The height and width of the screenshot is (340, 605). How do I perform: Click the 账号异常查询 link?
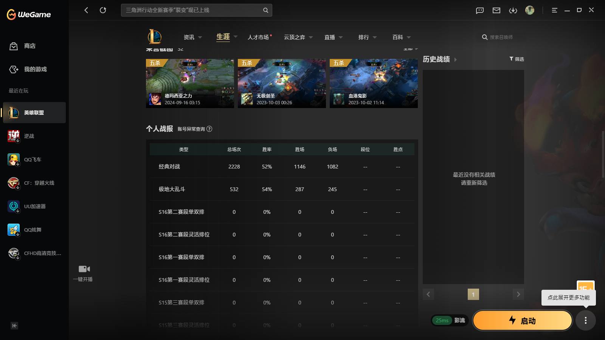click(x=191, y=129)
